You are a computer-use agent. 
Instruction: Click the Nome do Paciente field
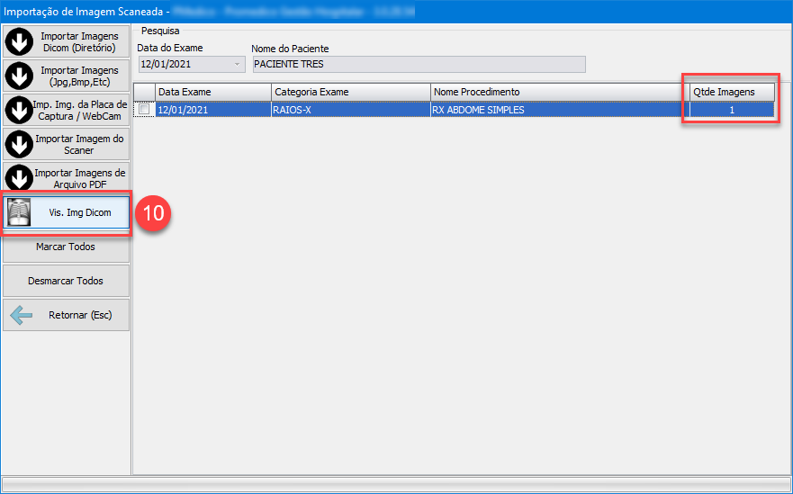pyautogui.click(x=418, y=65)
